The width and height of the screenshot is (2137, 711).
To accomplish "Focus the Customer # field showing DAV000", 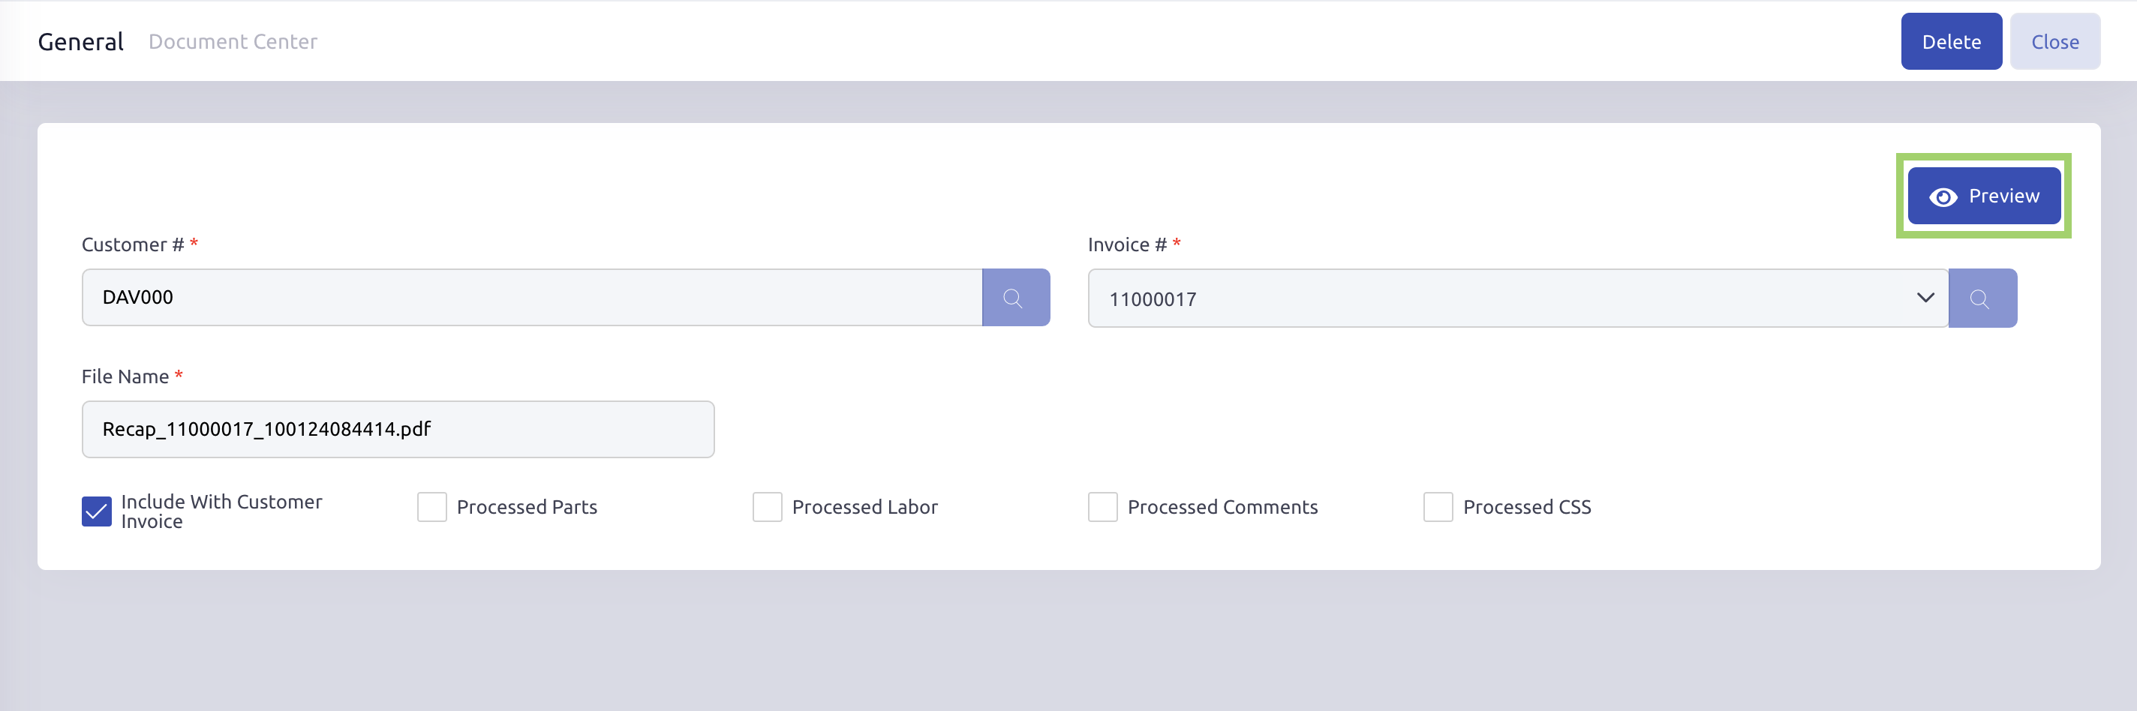I will [532, 298].
